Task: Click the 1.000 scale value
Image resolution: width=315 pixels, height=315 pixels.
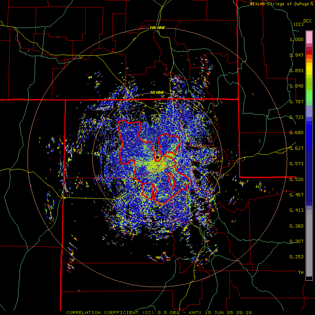Action: pyautogui.click(x=296, y=39)
